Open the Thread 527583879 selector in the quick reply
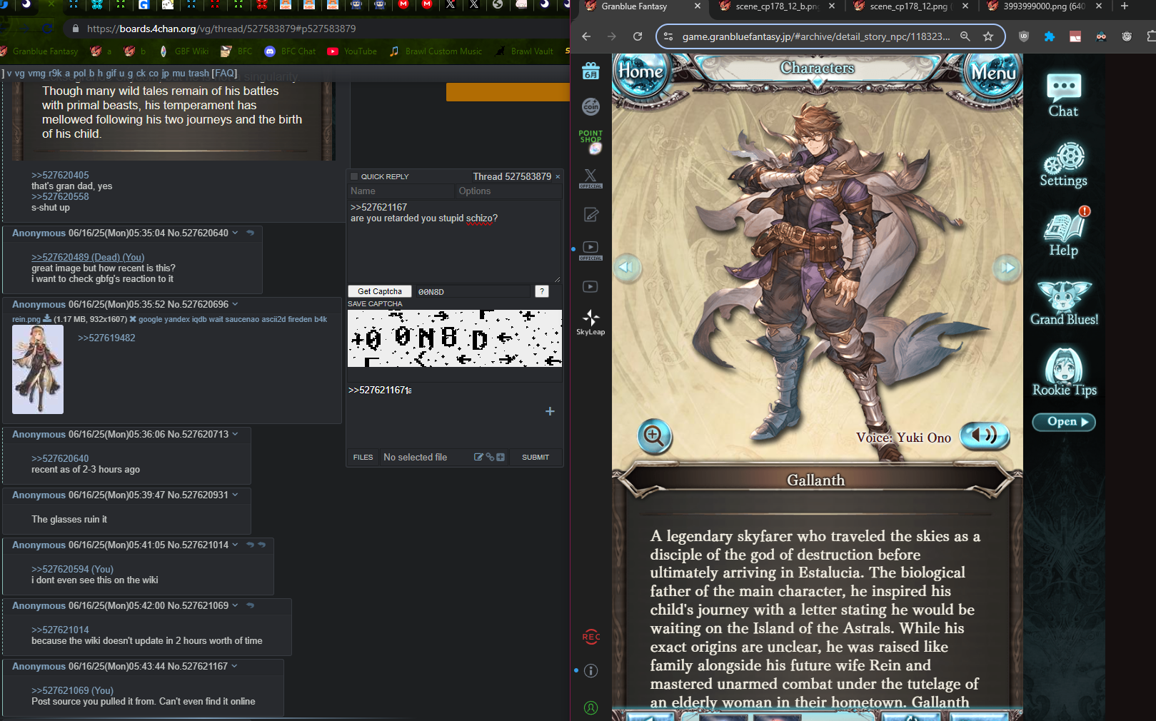1156x721 pixels. tap(512, 176)
